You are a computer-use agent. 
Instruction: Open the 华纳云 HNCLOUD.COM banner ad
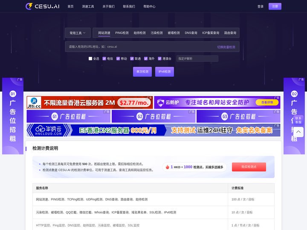point(153,130)
